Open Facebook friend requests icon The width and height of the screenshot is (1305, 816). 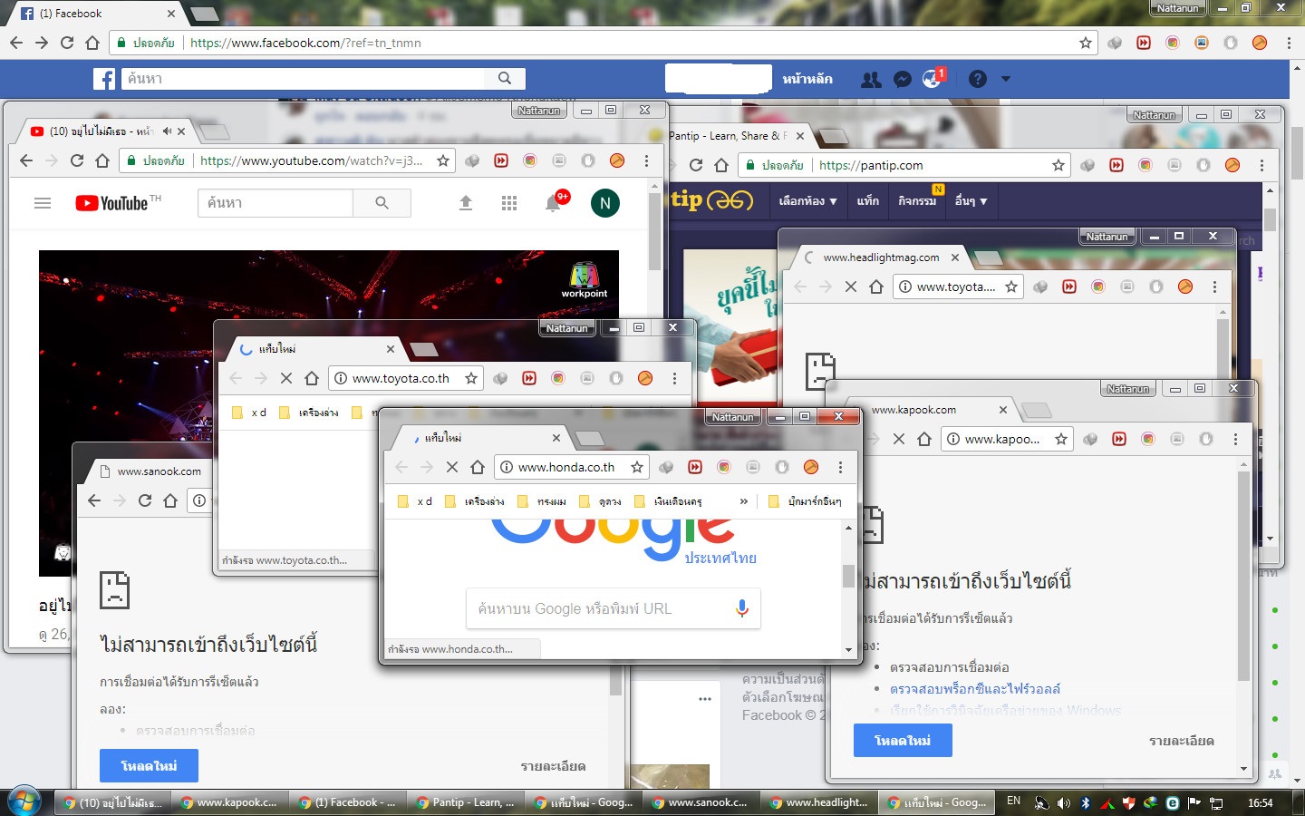(x=871, y=79)
